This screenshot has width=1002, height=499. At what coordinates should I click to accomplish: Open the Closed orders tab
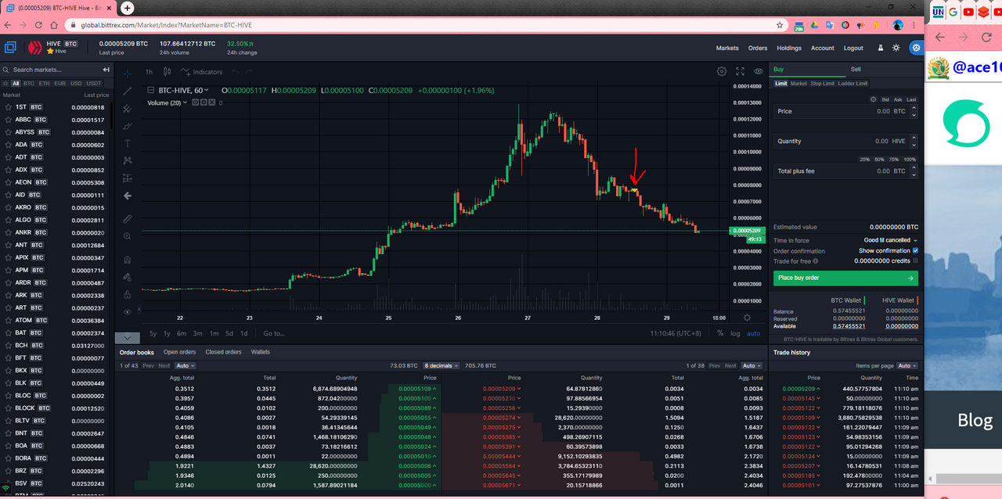223,352
